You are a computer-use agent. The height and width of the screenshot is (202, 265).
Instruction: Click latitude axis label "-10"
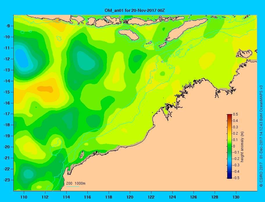point(7,37)
